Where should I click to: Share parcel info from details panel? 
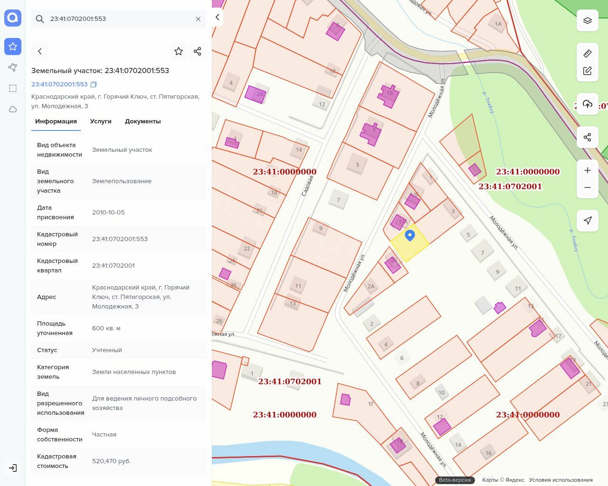point(198,51)
